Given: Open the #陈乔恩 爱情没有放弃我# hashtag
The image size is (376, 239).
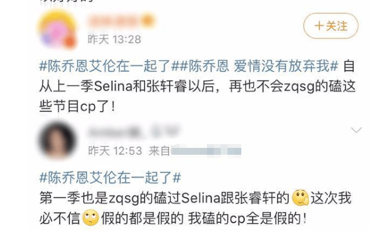Looking at the screenshot, I should pos(254,66).
